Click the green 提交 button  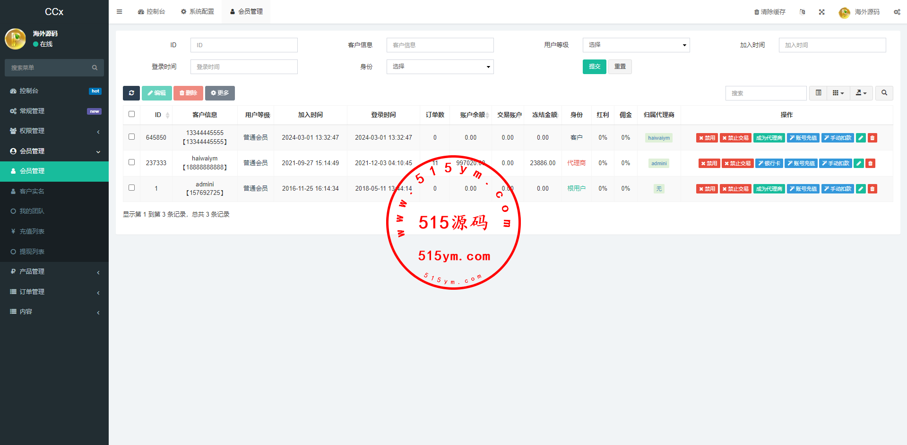click(594, 67)
